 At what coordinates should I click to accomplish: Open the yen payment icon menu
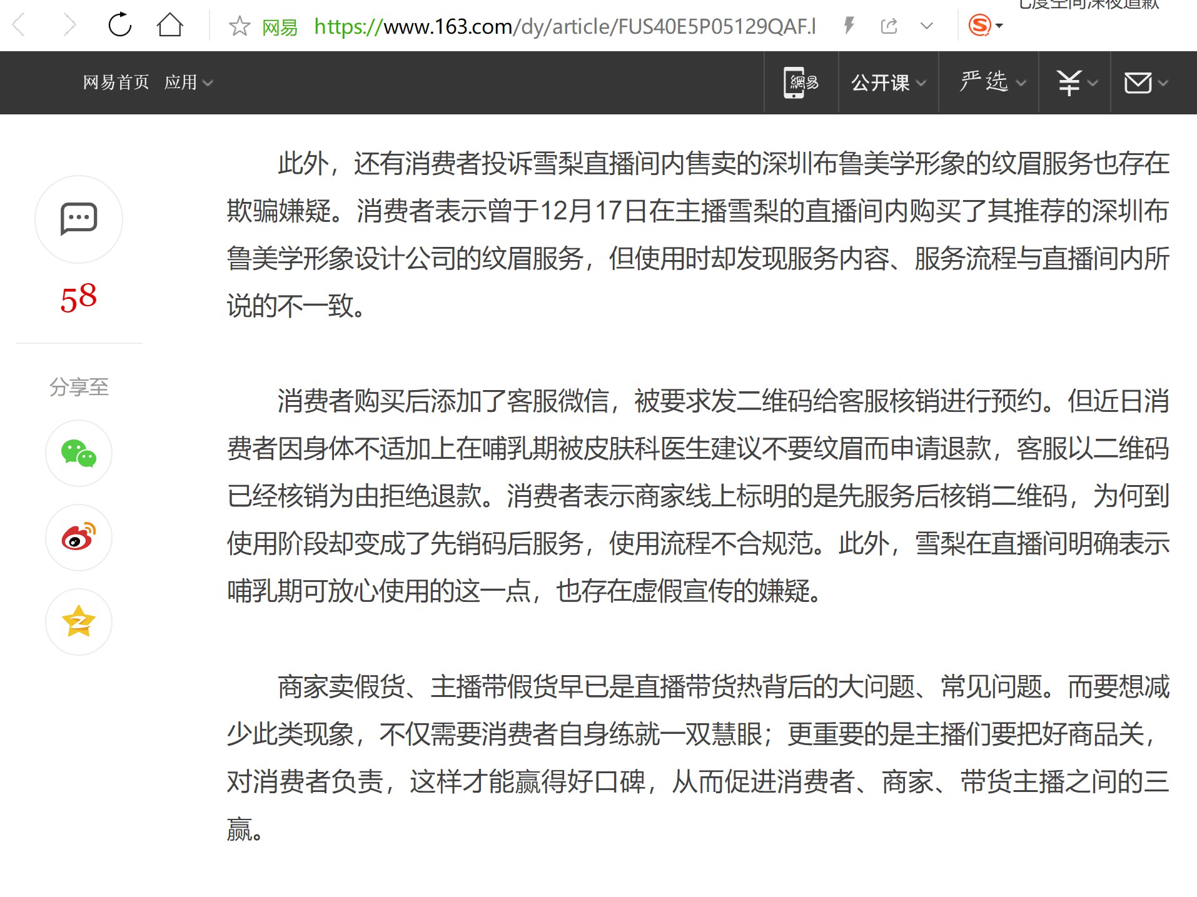1076,83
